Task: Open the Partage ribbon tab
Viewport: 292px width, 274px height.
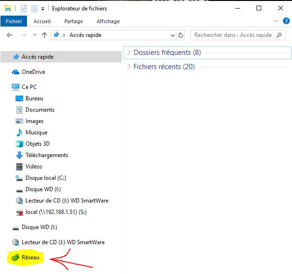Action: click(73, 21)
